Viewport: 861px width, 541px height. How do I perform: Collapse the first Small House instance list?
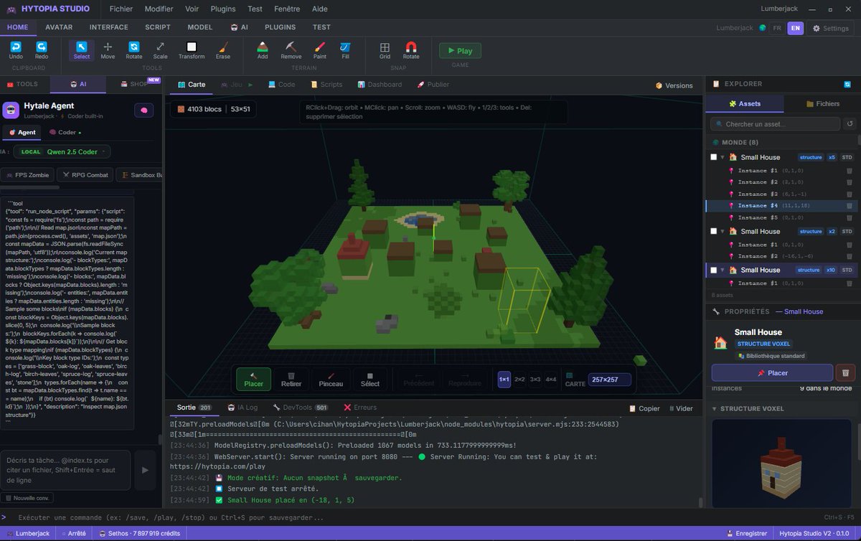click(x=721, y=156)
